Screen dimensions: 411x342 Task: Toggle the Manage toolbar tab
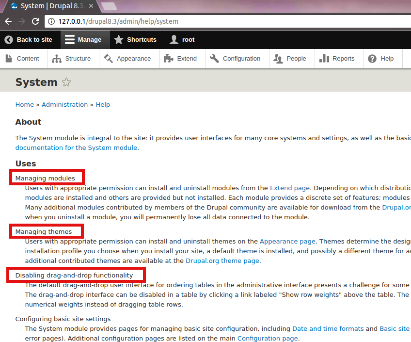tap(85, 40)
